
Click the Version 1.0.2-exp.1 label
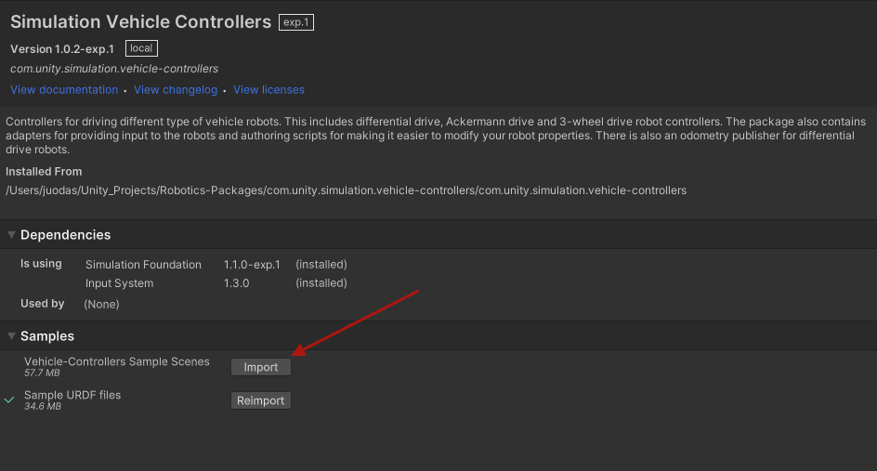coord(62,49)
